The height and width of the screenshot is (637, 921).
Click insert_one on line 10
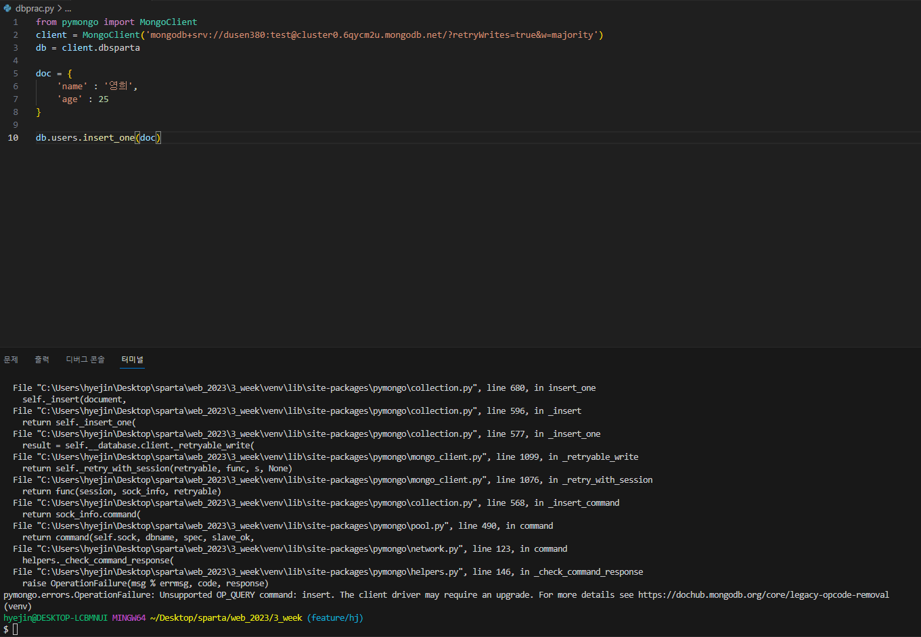[109, 138]
